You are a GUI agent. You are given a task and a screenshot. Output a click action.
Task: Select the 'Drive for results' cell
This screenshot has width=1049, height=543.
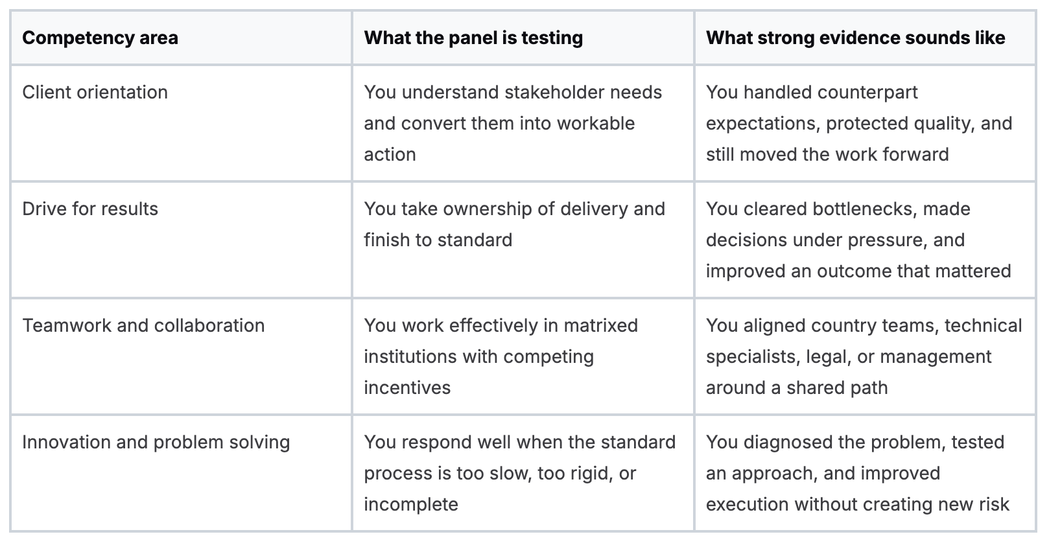(90, 209)
